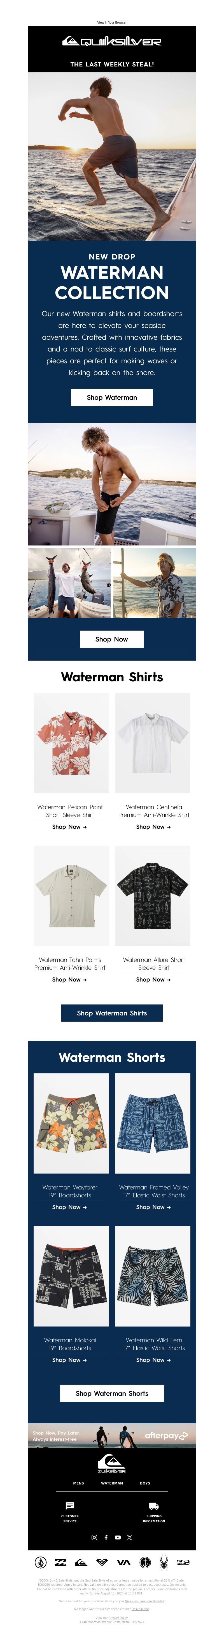The width and height of the screenshot is (224, 1641).
Task: Open the Instagram icon in the footer
Action: pyautogui.click(x=94, y=1537)
